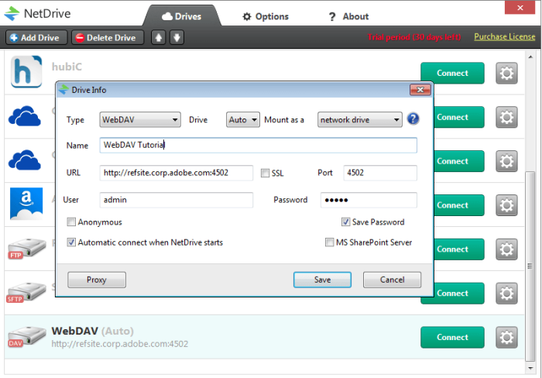The width and height of the screenshot is (542, 378).
Task: Open settings gear for FTP drive
Action: coord(506,249)
